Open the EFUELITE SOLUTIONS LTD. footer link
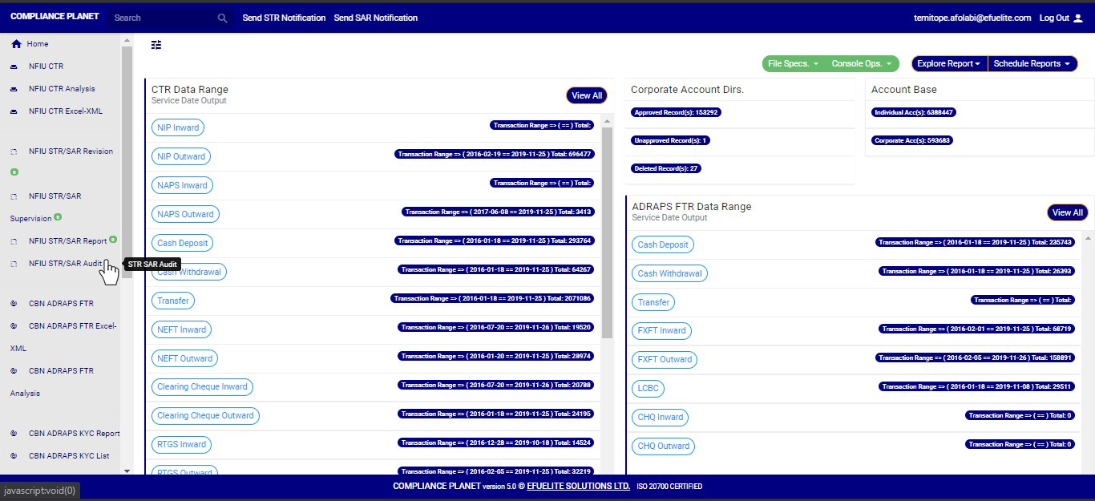This screenshot has width=1095, height=501. (578, 486)
